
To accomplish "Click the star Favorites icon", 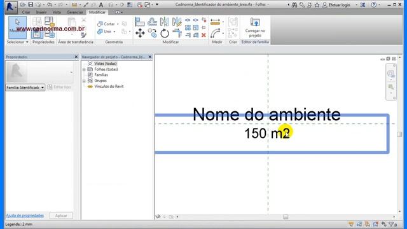I will coord(317,4).
